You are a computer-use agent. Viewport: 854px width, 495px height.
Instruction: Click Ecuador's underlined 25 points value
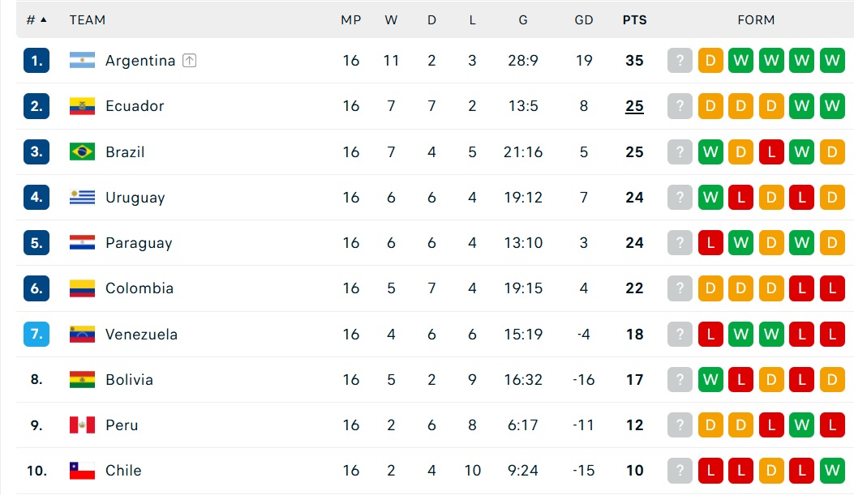click(634, 106)
